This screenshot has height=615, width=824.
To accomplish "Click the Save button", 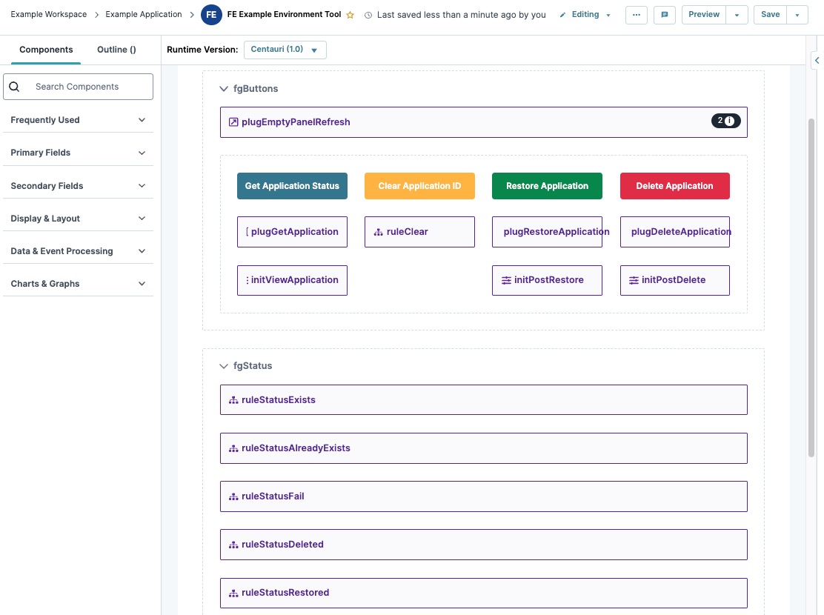I will (770, 15).
